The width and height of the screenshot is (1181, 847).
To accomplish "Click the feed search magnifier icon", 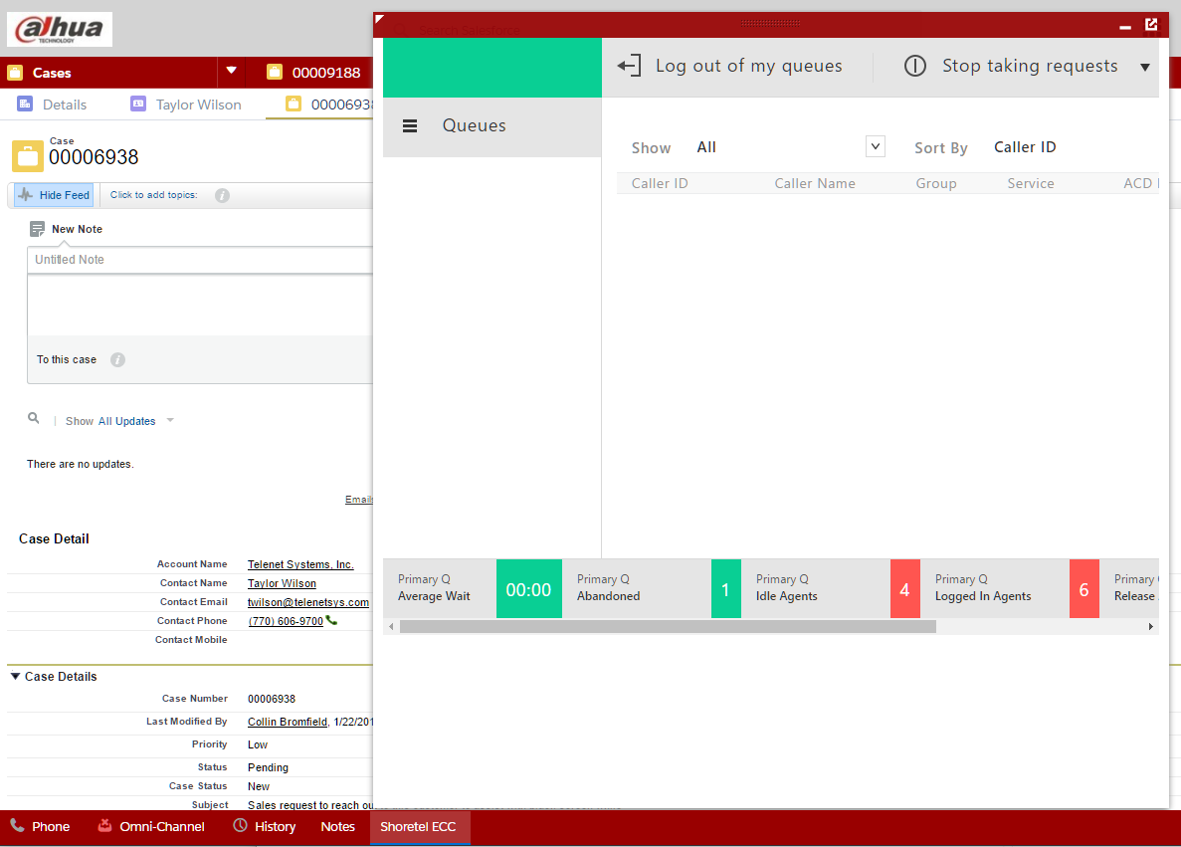I will pos(33,418).
